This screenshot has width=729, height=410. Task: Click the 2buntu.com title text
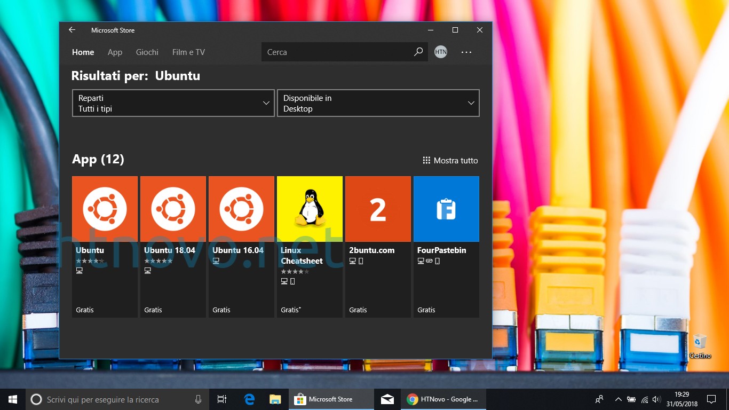[372, 250]
